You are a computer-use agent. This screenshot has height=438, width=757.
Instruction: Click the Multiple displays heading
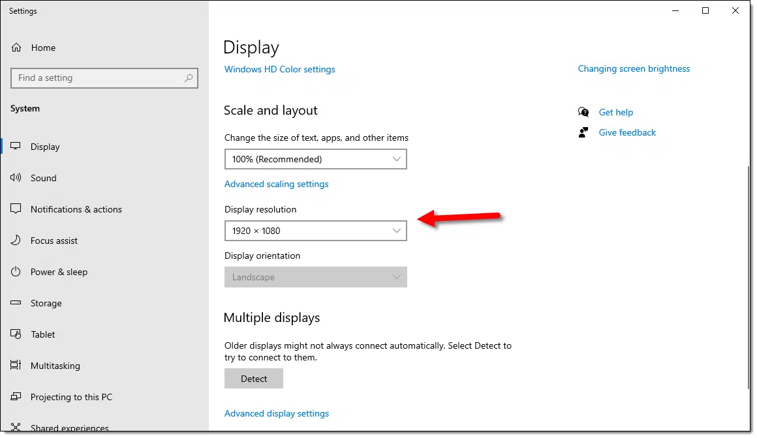(x=272, y=317)
